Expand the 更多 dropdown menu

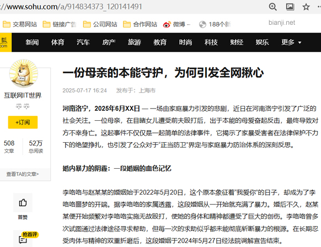(x=291, y=42)
